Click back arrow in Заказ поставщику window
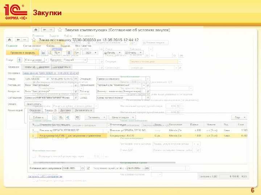 tap(18, 40)
